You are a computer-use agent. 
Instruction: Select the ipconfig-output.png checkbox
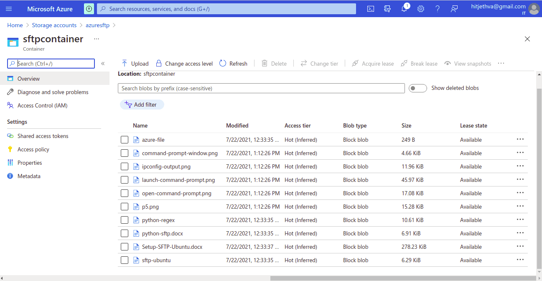[x=125, y=166]
